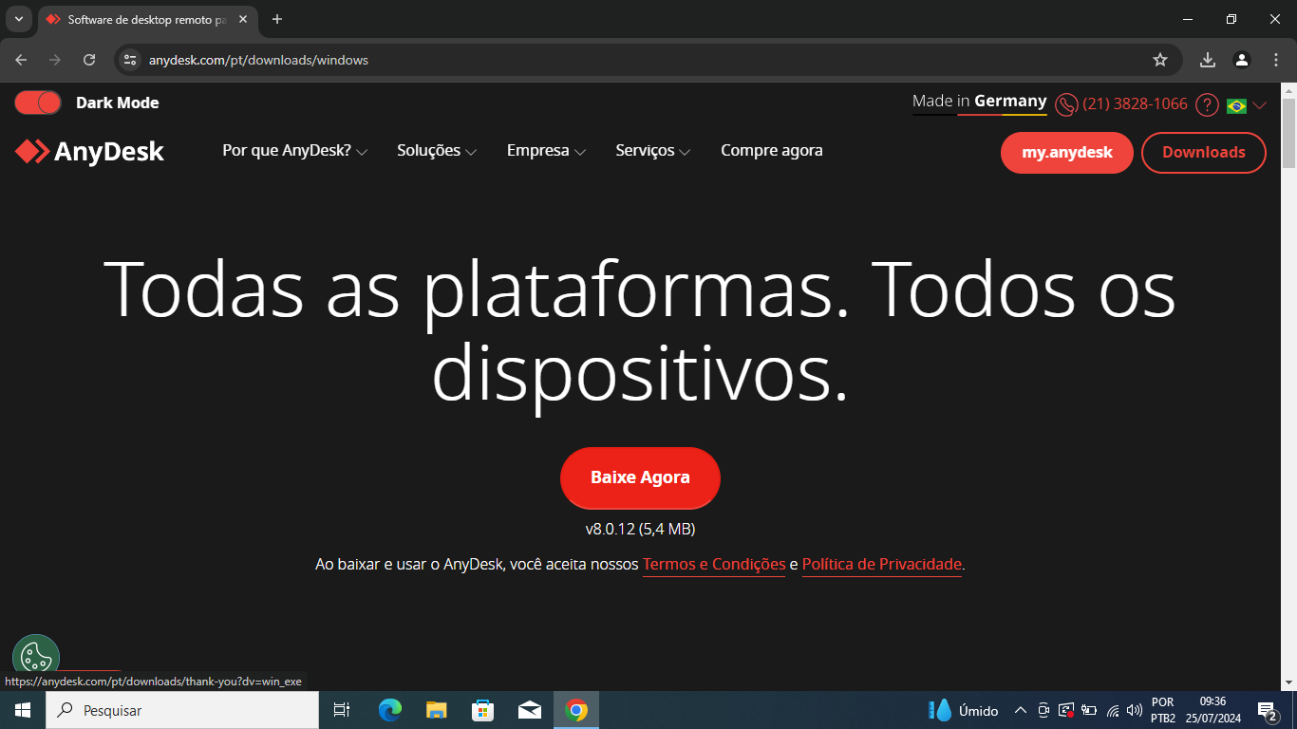Screen dimensions: 1297x729
Task: Expand the Empresa menu
Action: 546,150
